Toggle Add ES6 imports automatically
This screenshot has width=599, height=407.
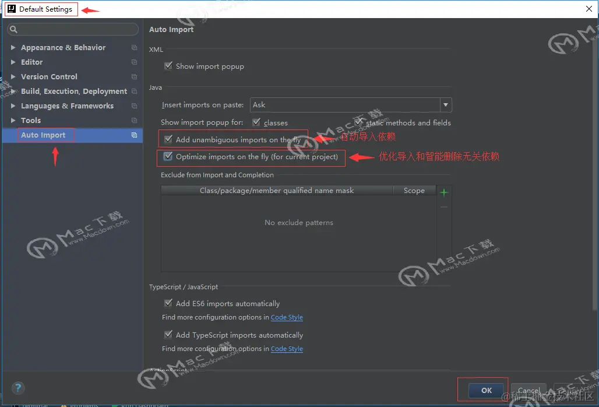coord(168,303)
